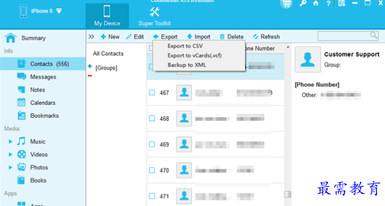The image size is (385, 206).
Task: Click avatar of contact row 470
Action: 184,170
